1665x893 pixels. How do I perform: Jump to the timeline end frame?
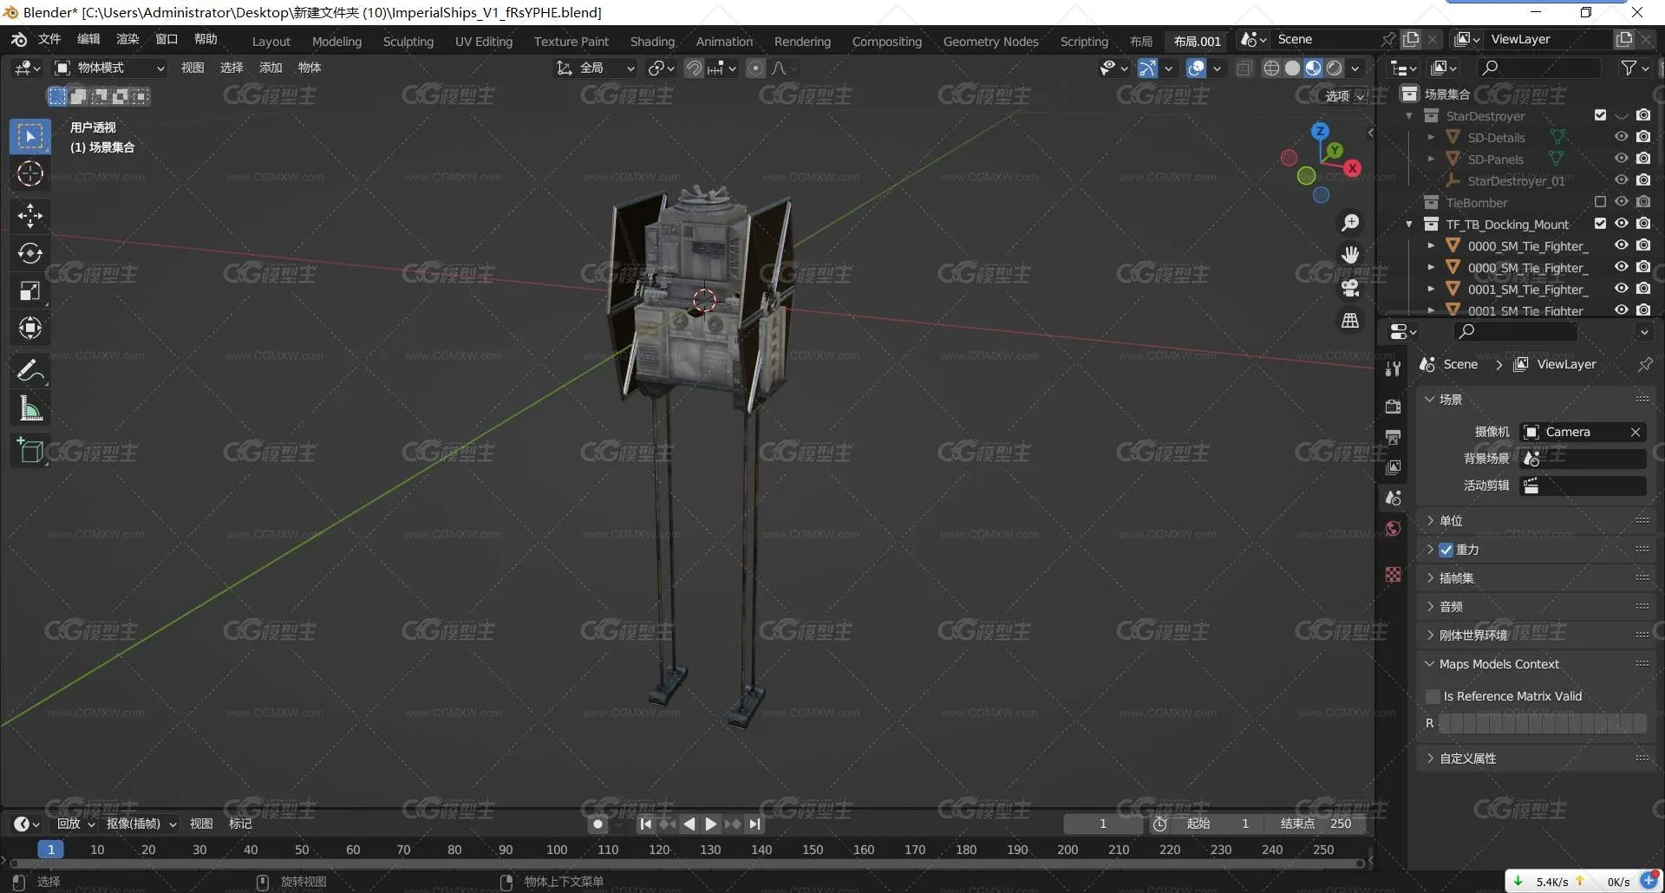[754, 824]
